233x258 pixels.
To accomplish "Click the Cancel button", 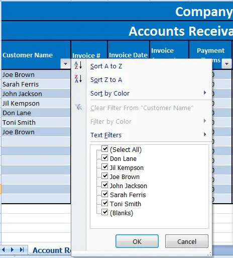I will 187,241.
